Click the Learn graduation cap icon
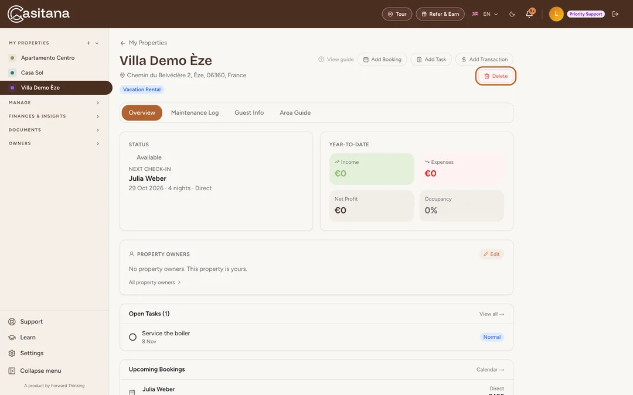This screenshot has height=395, width=633. 12,338
